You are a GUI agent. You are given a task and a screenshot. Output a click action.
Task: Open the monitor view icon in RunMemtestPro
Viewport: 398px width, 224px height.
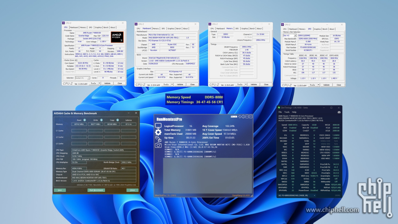pyautogui.click(x=158, y=126)
